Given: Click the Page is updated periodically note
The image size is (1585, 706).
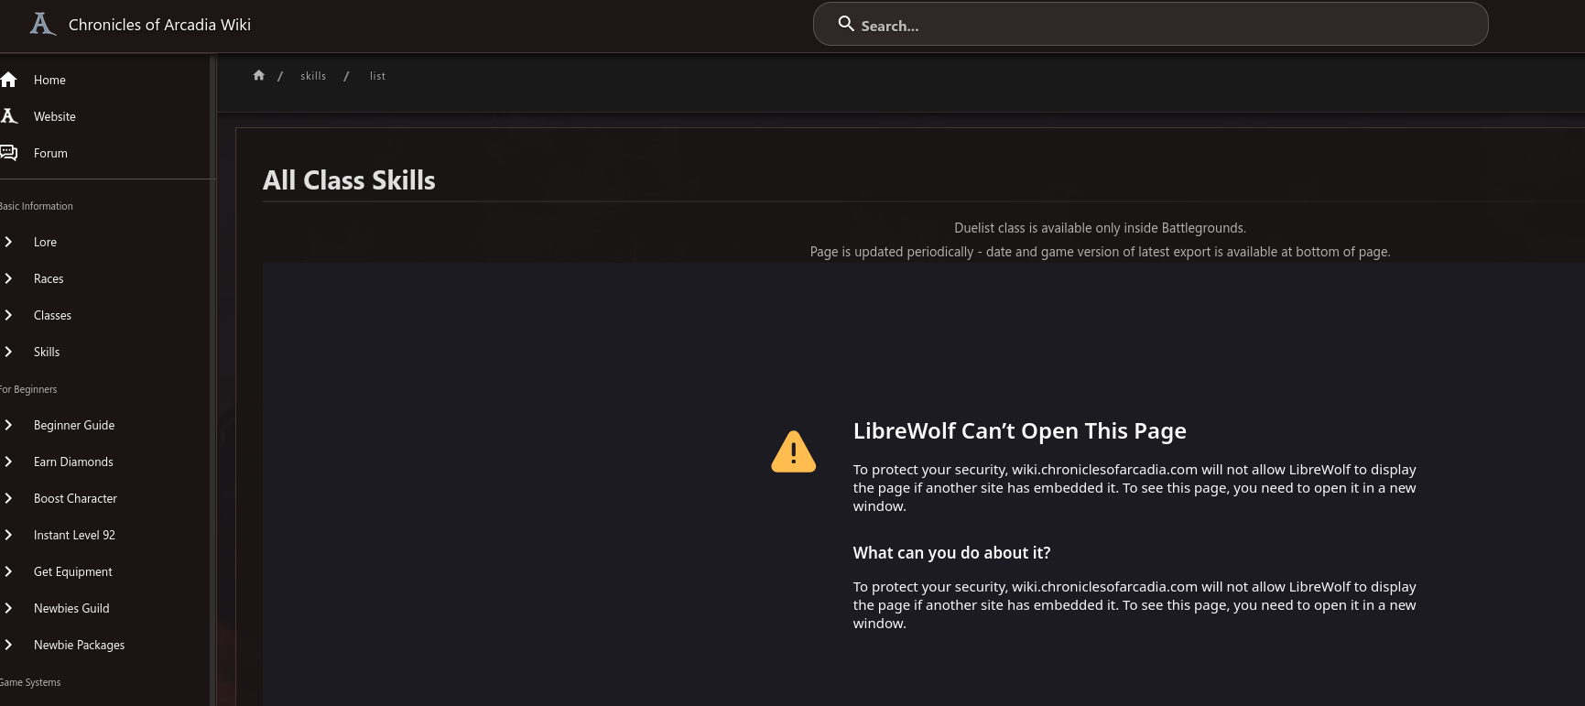Looking at the screenshot, I should [x=1100, y=252].
